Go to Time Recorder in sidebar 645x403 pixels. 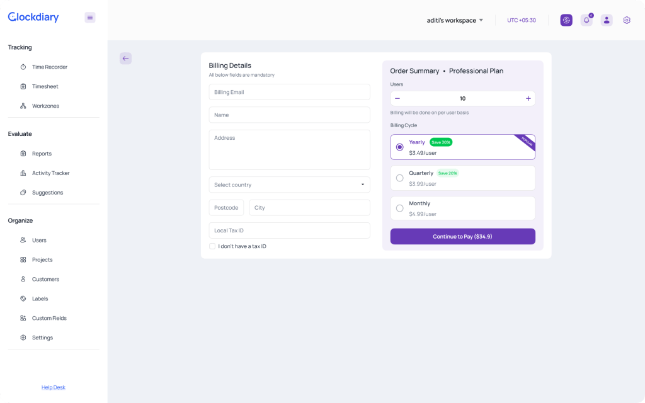pos(49,67)
